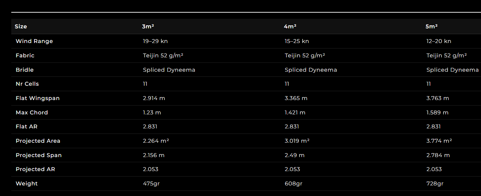Click the Wind Range row label

pyautogui.click(x=34, y=41)
